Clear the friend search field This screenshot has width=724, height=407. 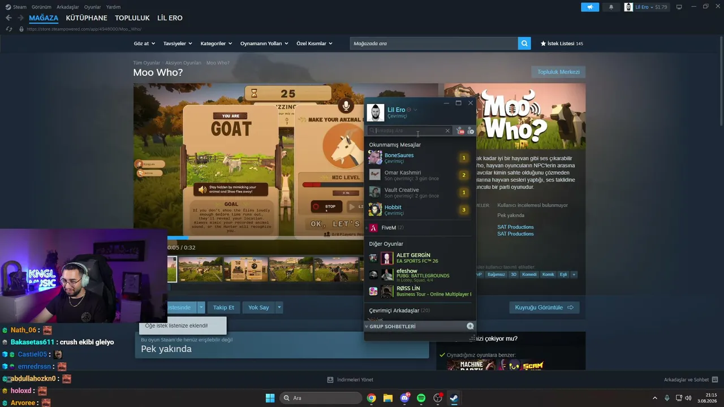point(447,131)
